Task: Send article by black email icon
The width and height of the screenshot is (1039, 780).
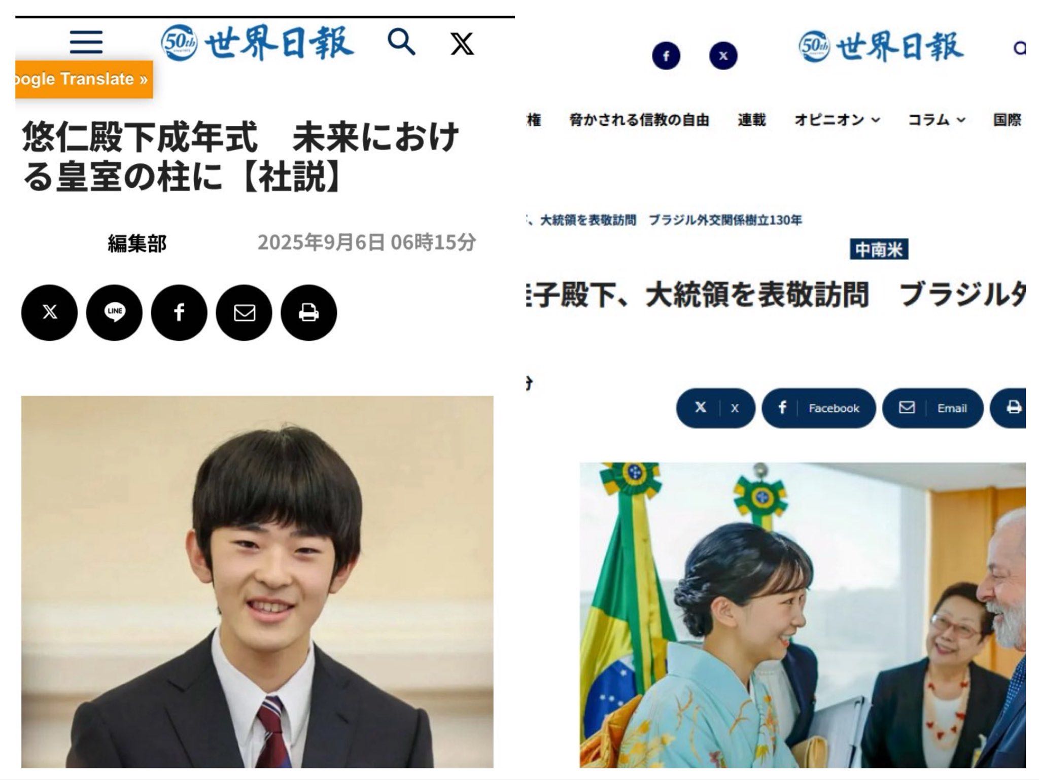Action: 244,312
